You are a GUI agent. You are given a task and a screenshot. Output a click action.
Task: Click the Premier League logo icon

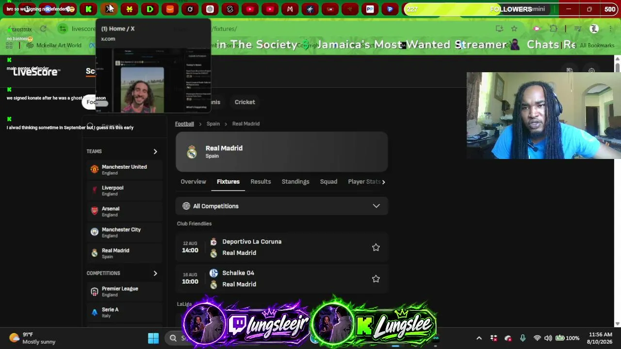tap(95, 291)
